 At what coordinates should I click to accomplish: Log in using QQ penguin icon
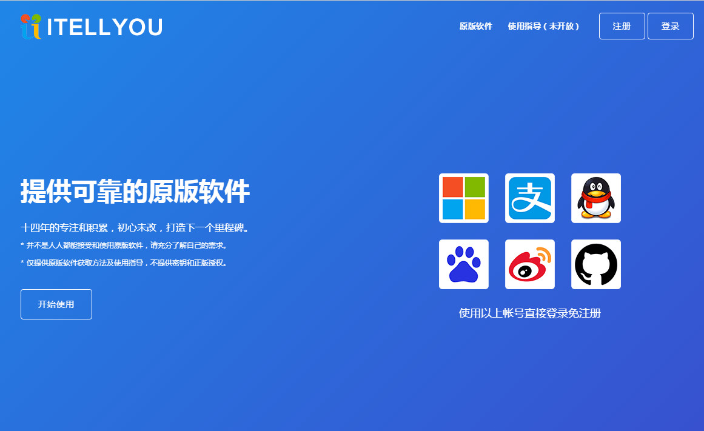click(x=595, y=198)
